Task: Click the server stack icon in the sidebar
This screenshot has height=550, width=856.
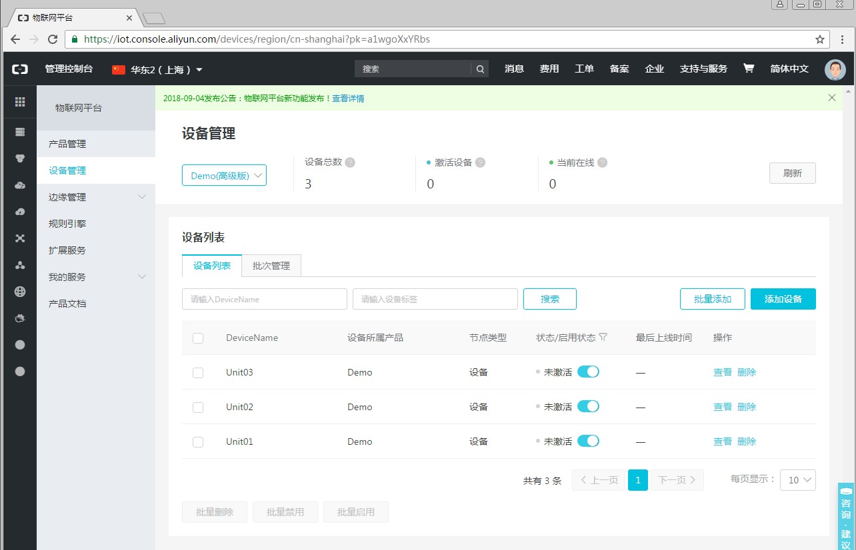Action: coord(20,132)
